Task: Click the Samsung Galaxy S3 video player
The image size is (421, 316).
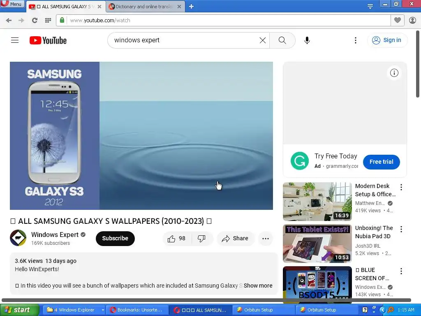Action: pyautogui.click(x=141, y=136)
